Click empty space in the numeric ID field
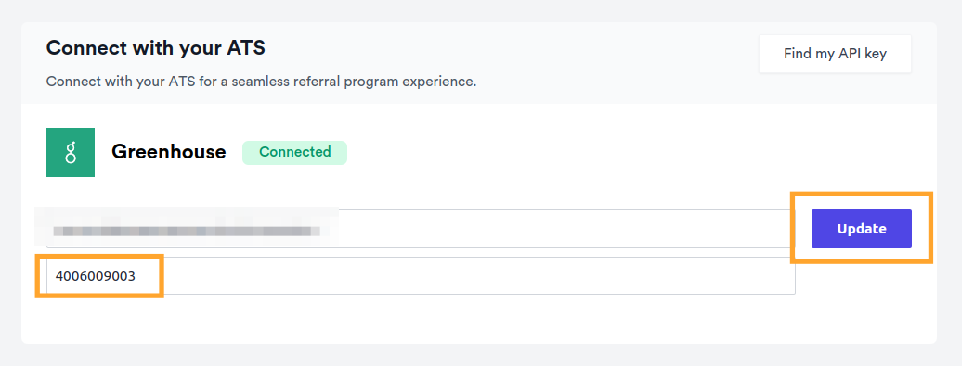962x366 pixels. coord(466,276)
